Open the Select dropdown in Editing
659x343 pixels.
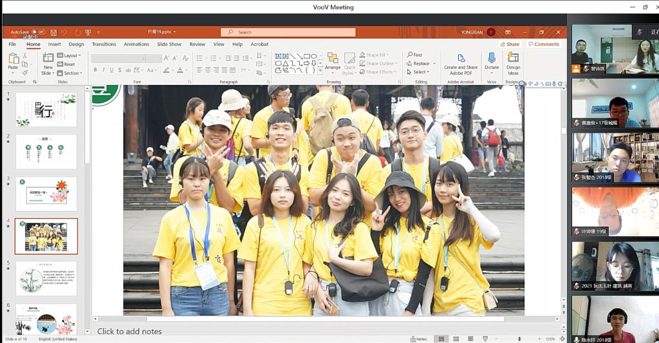418,72
